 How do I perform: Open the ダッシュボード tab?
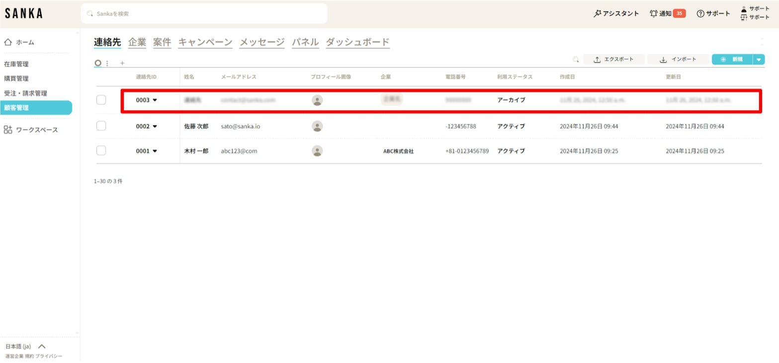(357, 42)
